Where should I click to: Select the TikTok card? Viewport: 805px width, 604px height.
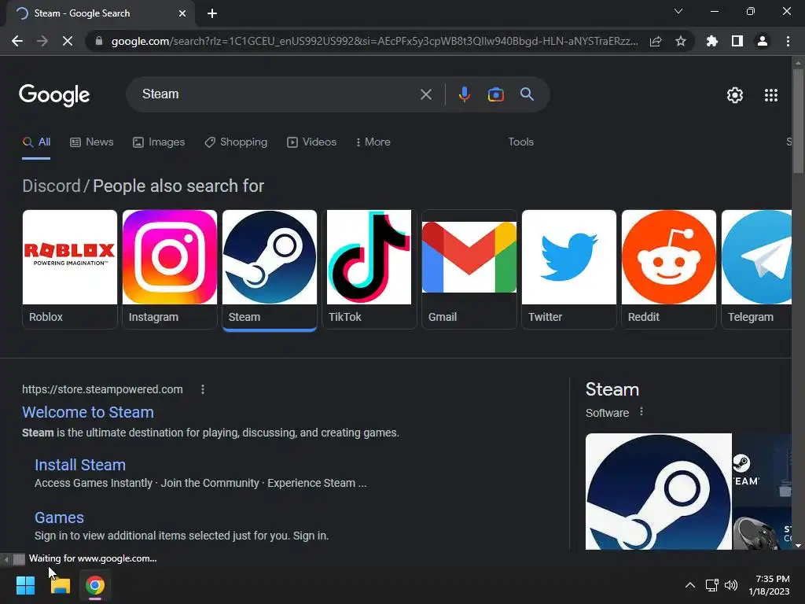[x=369, y=269]
